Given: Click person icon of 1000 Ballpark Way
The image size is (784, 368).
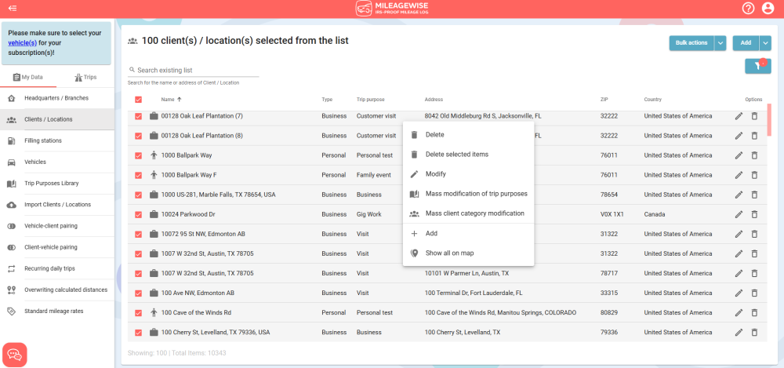Looking at the screenshot, I should pyautogui.click(x=154, y=155).
